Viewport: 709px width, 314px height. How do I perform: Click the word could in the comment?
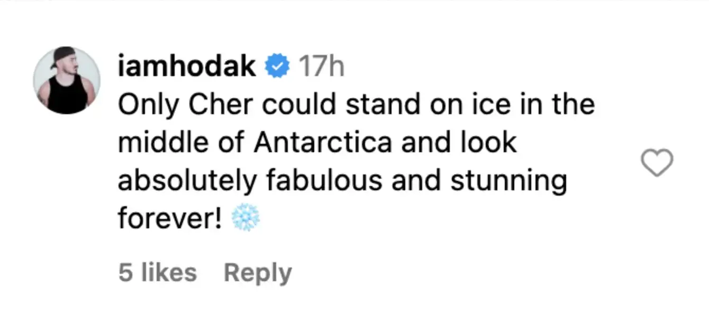pos(300,105)
